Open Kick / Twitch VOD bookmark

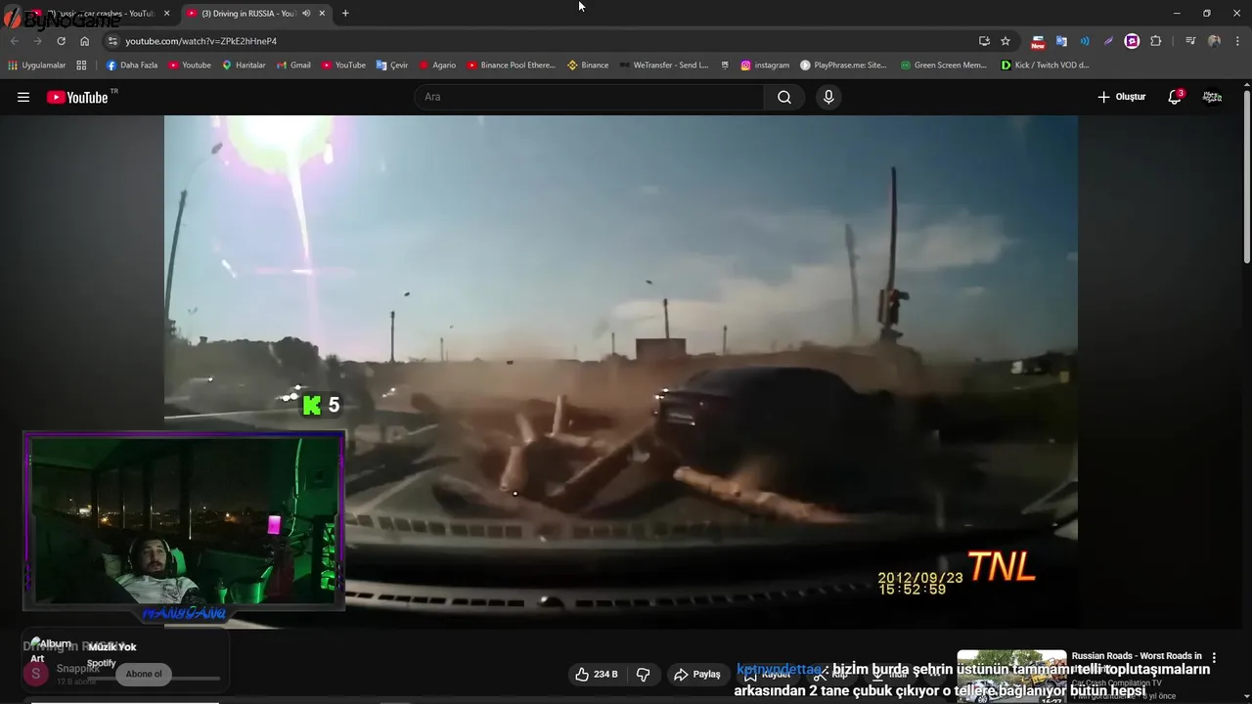(1045, 66)
